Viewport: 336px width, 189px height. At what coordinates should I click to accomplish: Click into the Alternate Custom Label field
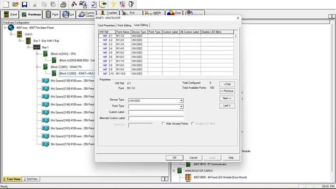click(156, 118)
